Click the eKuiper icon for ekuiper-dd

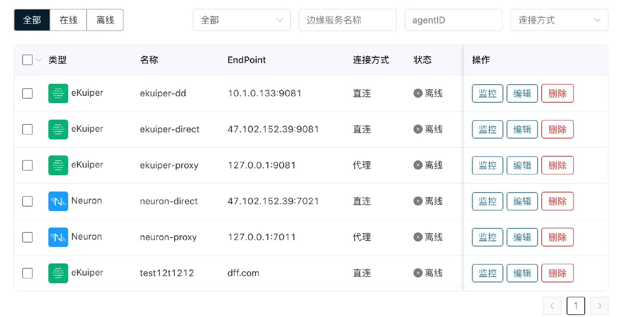(x=58, y=93)
